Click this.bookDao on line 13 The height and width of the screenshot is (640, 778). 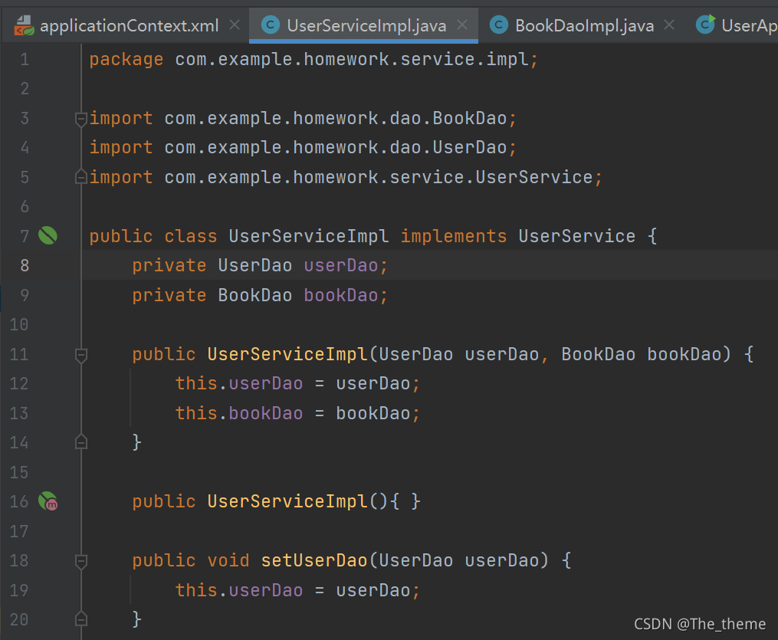[238, 413]
